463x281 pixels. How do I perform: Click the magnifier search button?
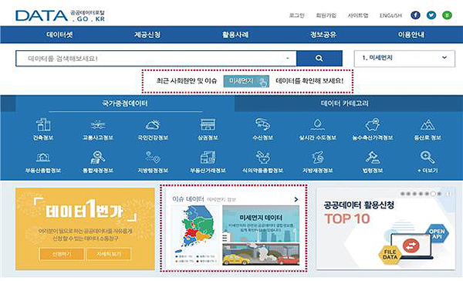(x=319, y=58)
